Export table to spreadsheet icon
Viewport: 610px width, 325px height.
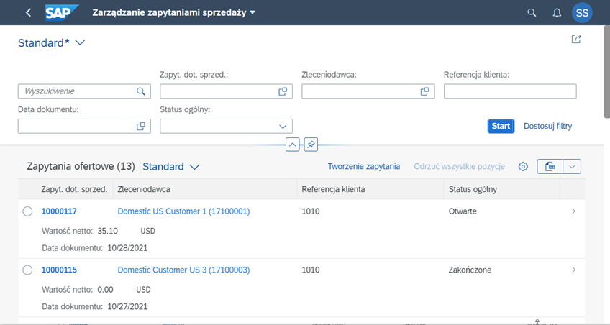tap(550, 166)
